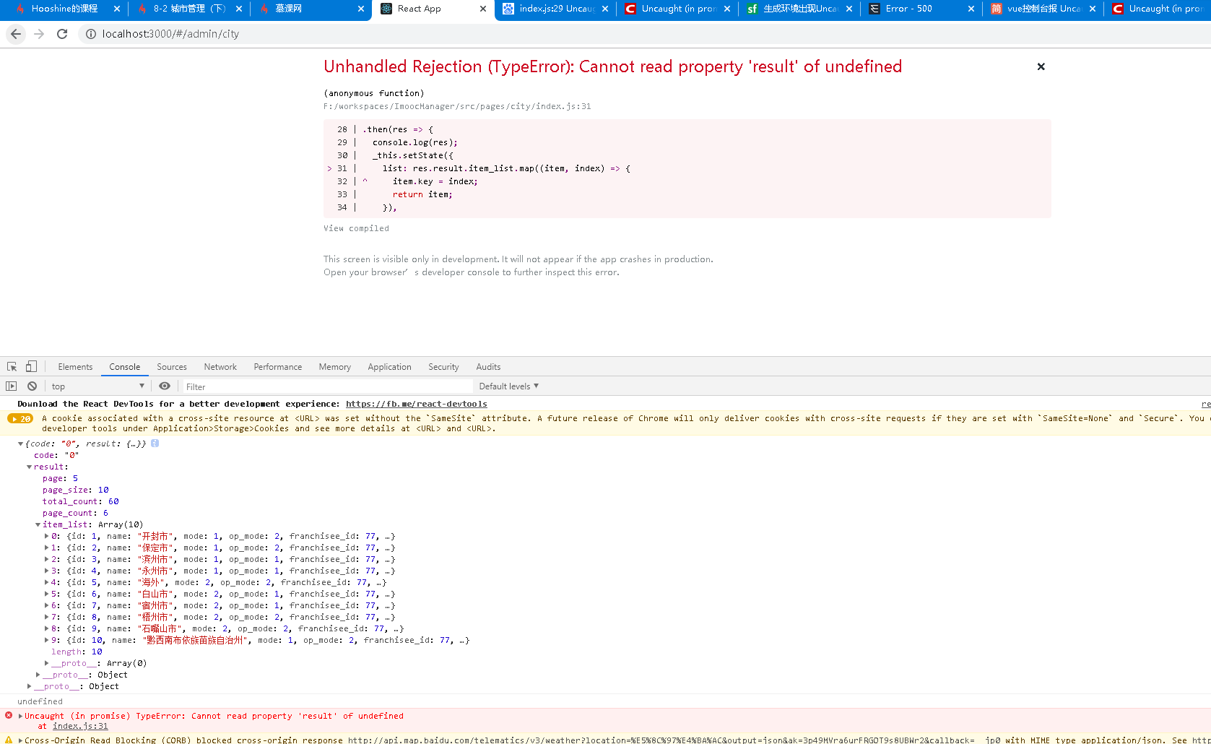This screenshot has width=1211, height=744.
Task: Close the 慕课网 browser tab
Action: click(x=361, y=9)
